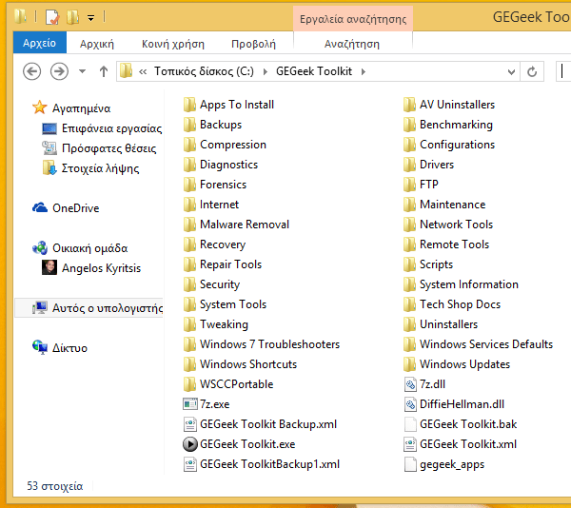The image size is (571, 508).
Task: Select the Malware Removal folder icon
Action: tap(189, 225)
